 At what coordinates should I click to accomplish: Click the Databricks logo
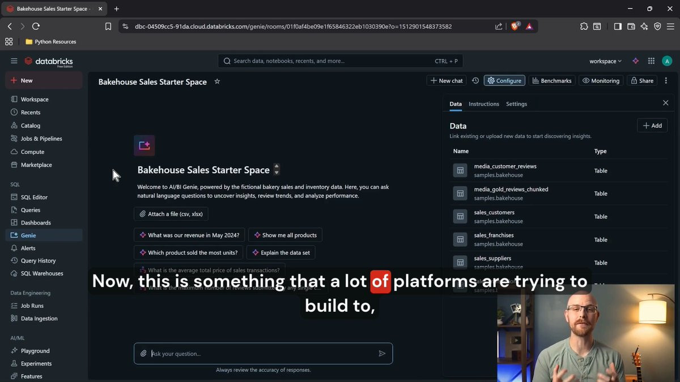point(49,61)
